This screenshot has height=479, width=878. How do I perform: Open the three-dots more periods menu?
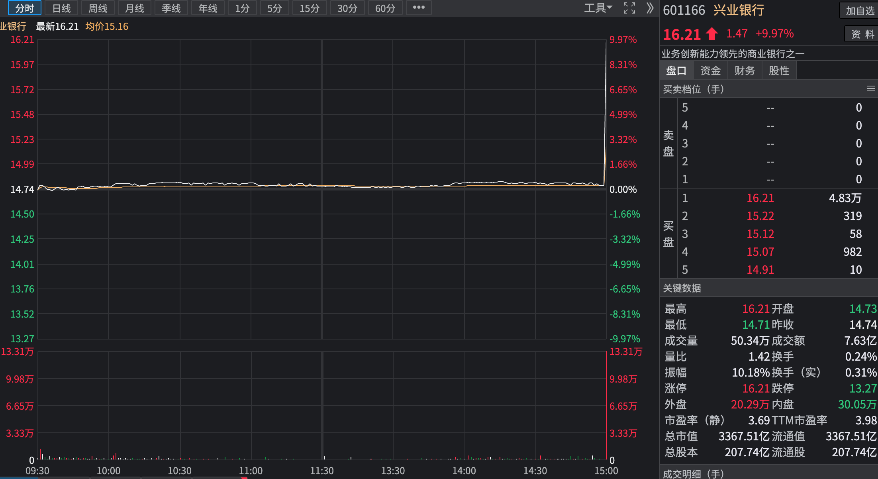click(x=419, y=8)
